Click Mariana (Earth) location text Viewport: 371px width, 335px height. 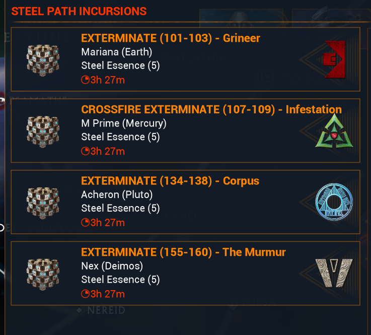[x=116, y=52]
